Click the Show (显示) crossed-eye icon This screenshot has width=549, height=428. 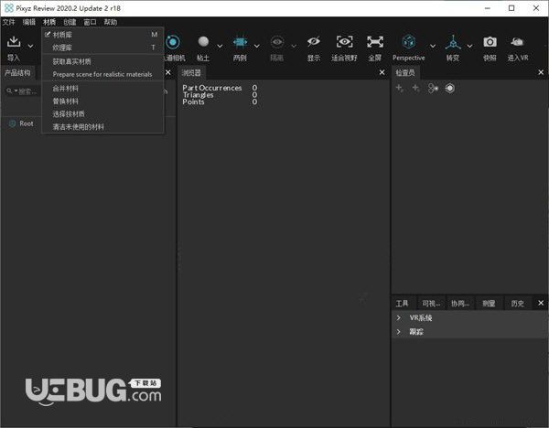(x=313, y=42)
